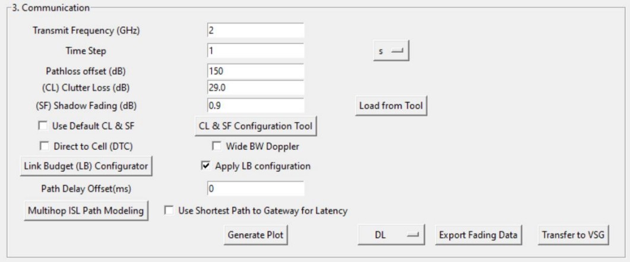Click the Path Delay Offset input field

(x=255, y=188)
